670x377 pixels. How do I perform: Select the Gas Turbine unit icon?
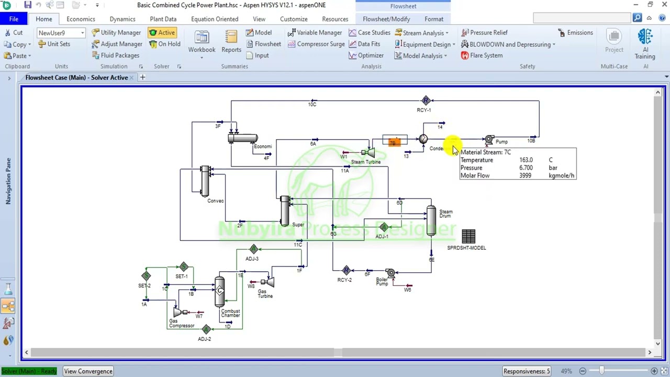point(269,282)
